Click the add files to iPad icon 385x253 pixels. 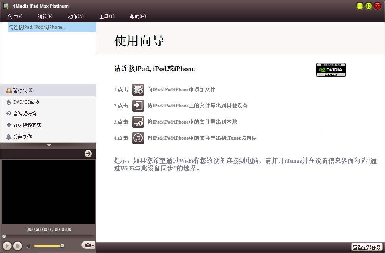(138, 89)
